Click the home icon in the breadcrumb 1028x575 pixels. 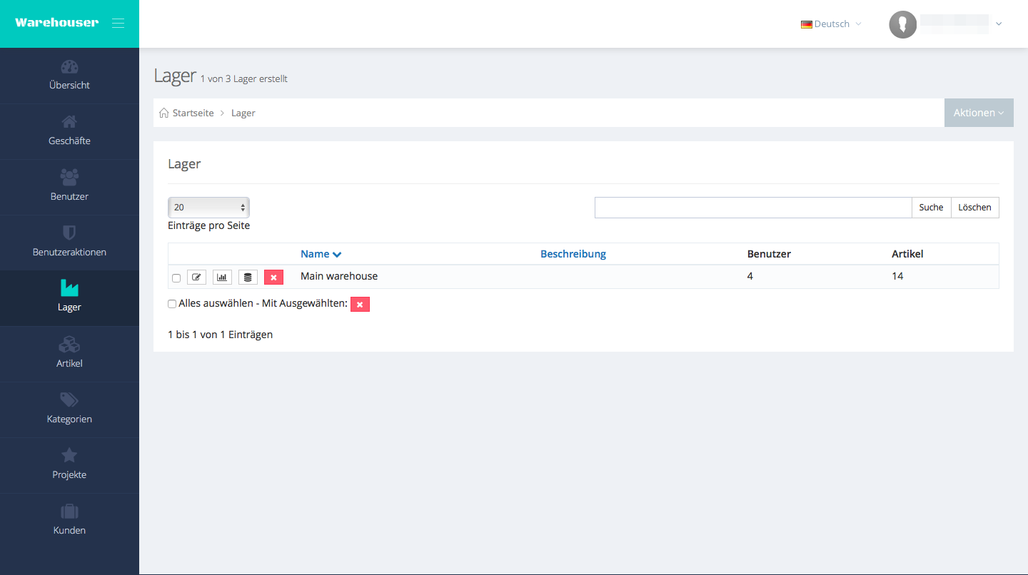point(164,113)
